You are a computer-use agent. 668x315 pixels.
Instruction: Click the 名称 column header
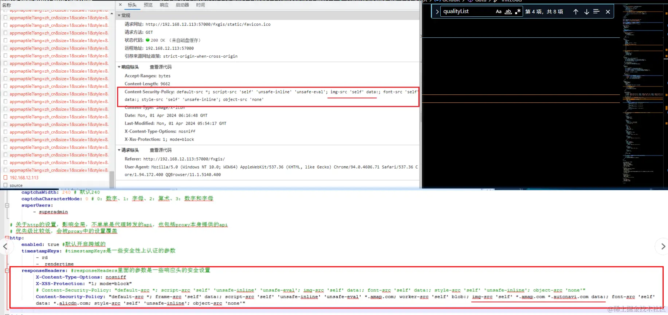click(7, 5)
